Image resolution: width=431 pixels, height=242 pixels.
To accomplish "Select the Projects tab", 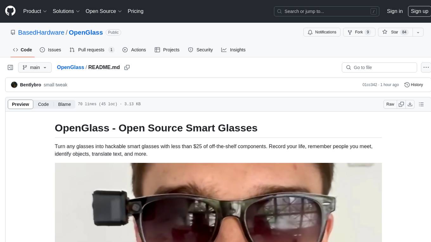I will click(x=167, y=50).
